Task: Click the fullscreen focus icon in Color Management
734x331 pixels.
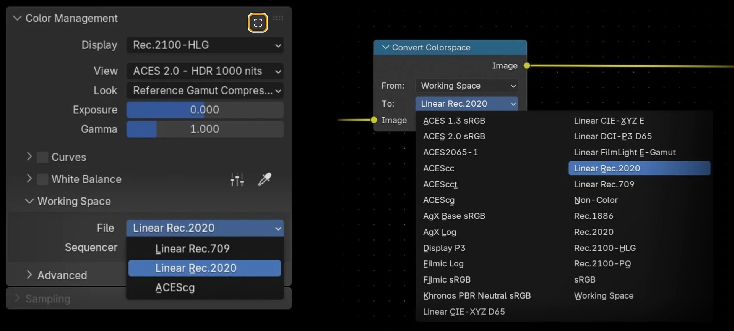Action: [258, 23]
